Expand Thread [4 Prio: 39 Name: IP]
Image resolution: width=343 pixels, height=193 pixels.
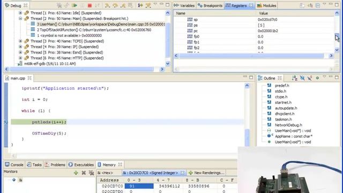click(20, 47)
